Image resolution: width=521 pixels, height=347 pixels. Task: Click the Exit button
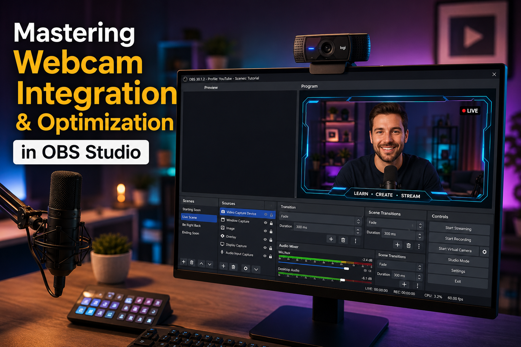coord(458,282)
